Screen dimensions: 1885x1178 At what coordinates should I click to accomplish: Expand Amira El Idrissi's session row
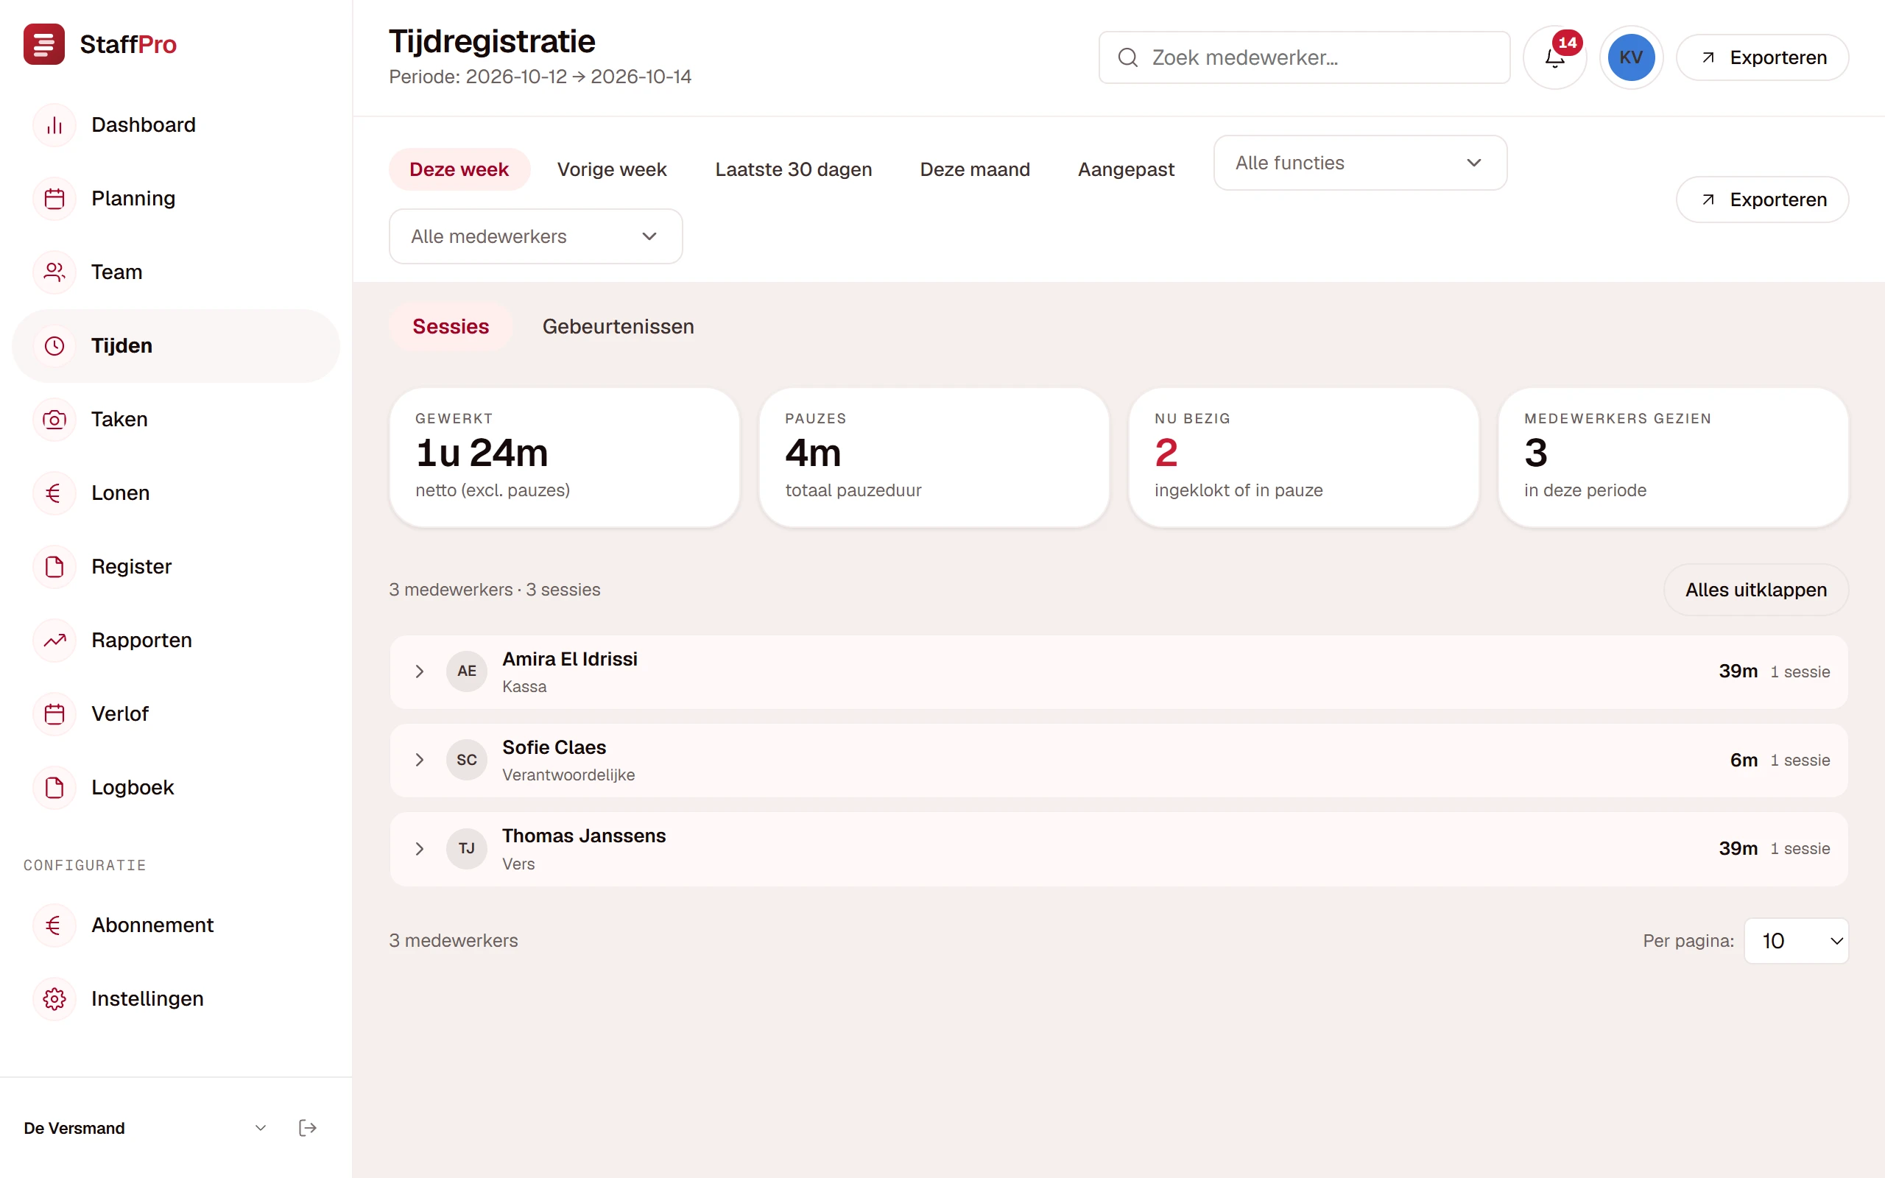(x=420, y=671)
